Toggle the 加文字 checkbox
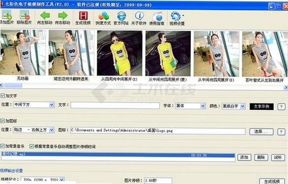288x184 pixels. point(2,96)
